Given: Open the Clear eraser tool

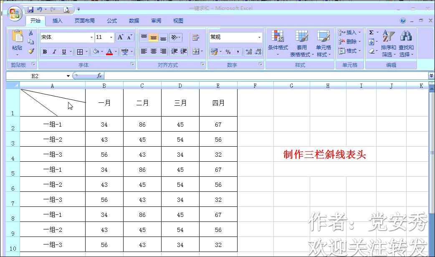Looking at the screenshot, I should point(371,51).
